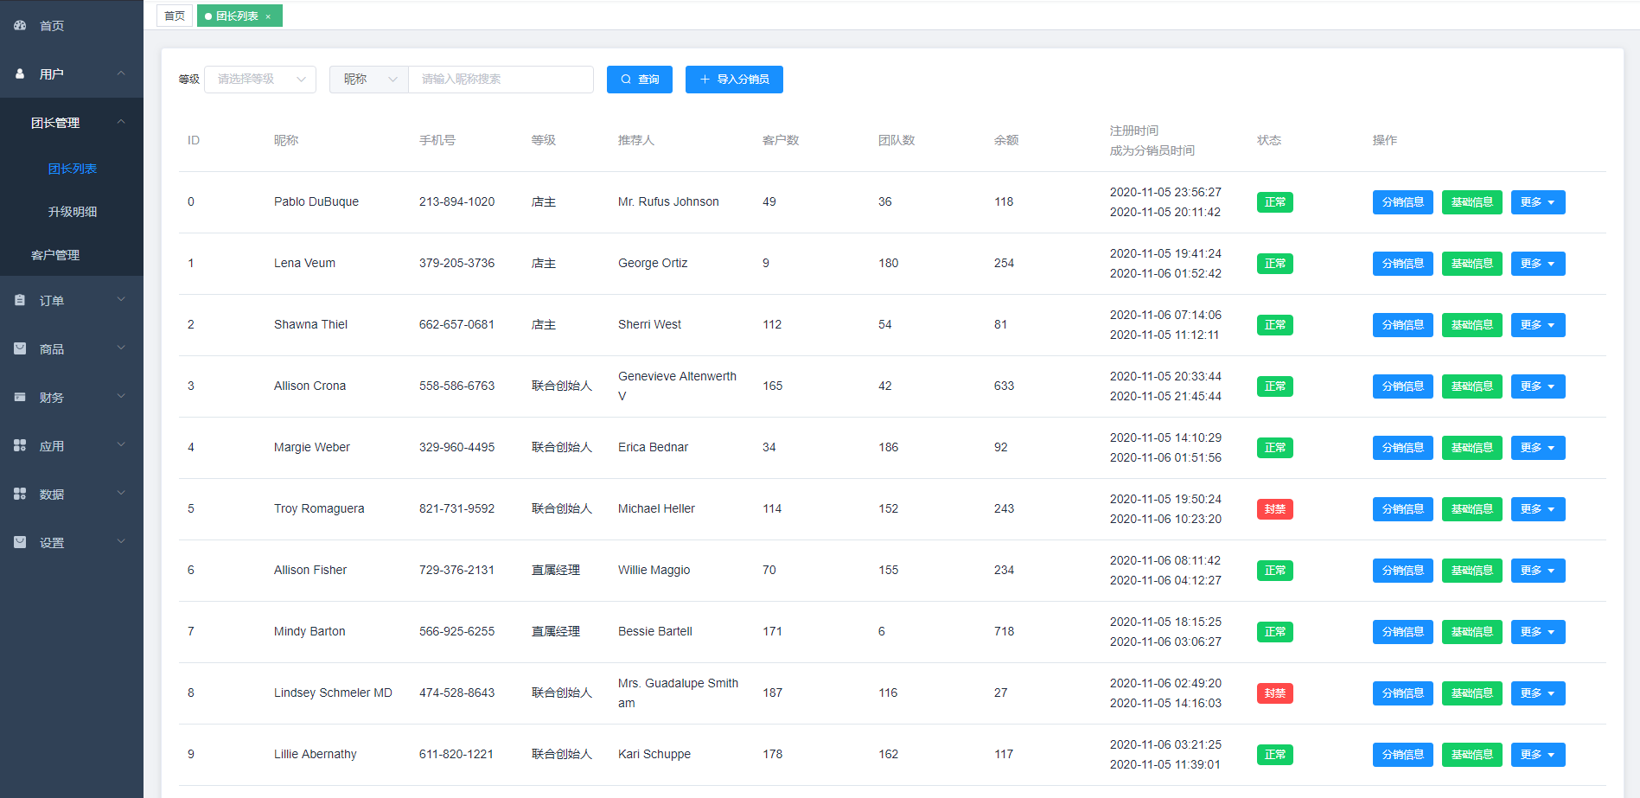
Task: Click the 封禁 status tag for Lindsey Schmeler MD
Action: click(x=1275, y=693)
